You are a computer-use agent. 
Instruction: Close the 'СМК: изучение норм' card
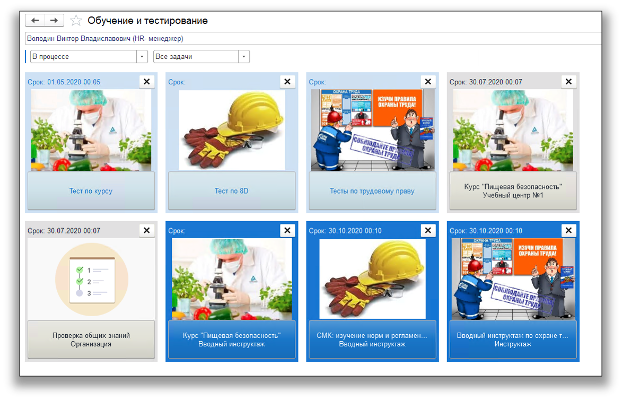pyautogui.click(x=428, y=231)
